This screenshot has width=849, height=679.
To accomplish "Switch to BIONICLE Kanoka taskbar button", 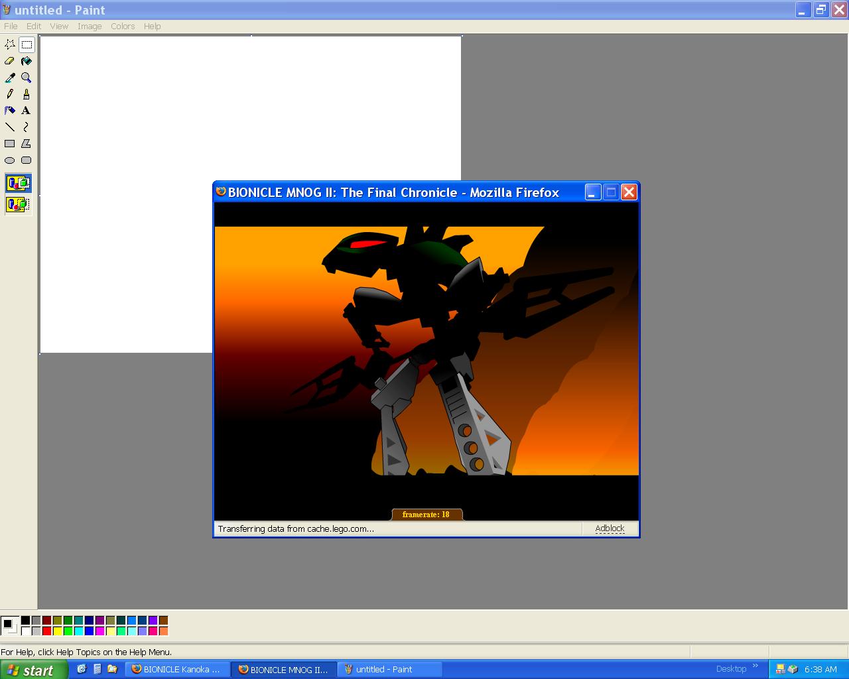I will click(x=178, y=670).
